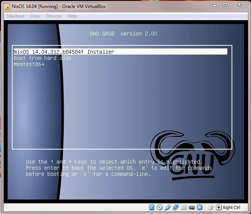
Task: Minimize the VirtualBox window
Action: point(215,5)
